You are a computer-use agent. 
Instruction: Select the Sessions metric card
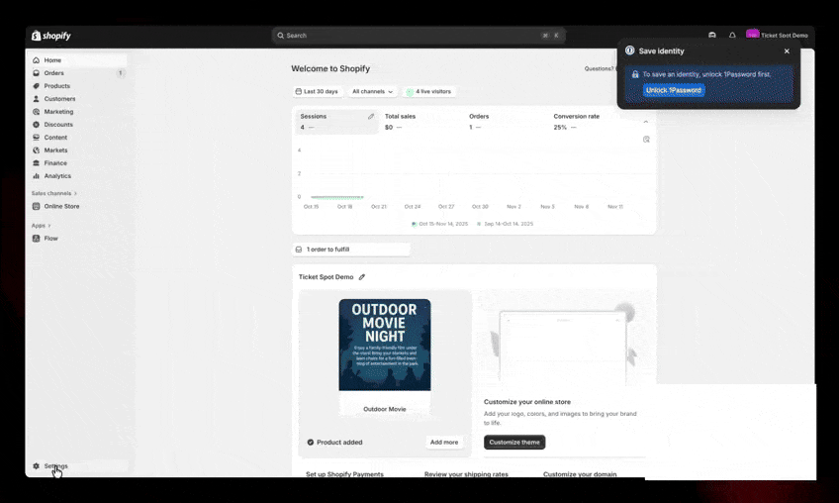tap(337, 122)
